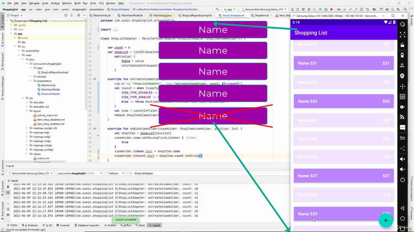Click the Debug app bug icon
Viewport: 414px width, 232px height.
tap(309, 9)
